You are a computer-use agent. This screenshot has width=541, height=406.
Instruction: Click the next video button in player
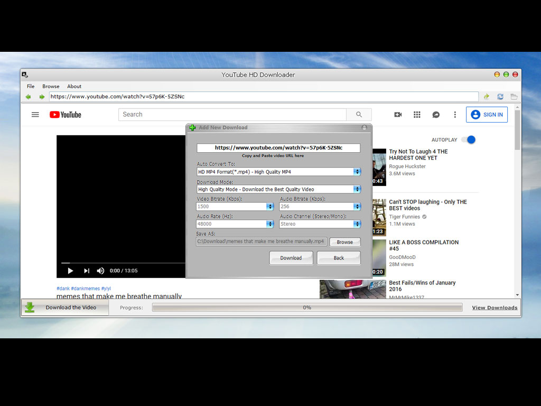(x=87, y=271)
